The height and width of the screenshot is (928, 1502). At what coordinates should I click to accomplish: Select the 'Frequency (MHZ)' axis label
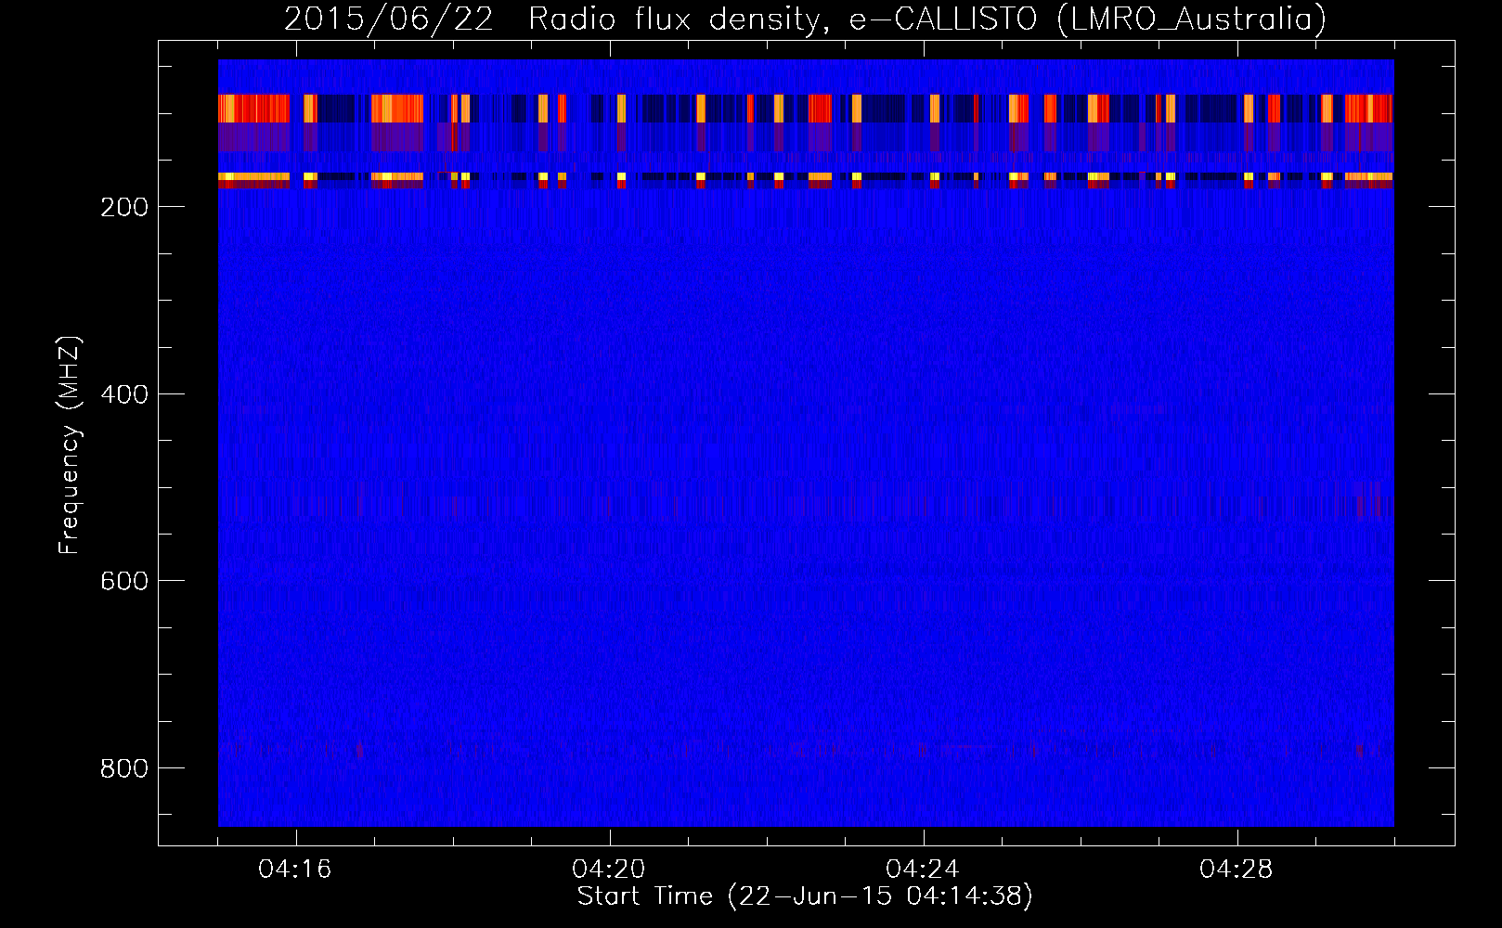click(70, 445)
